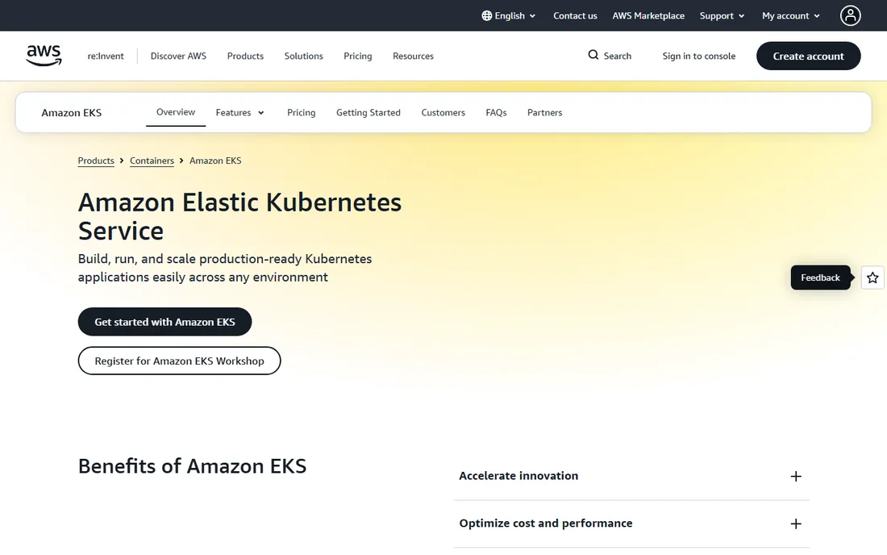The width and height of the screenshot is (887, 555).
Task: Open the My account dropdown
Action: pyautogui.click(x=791, y=16)
